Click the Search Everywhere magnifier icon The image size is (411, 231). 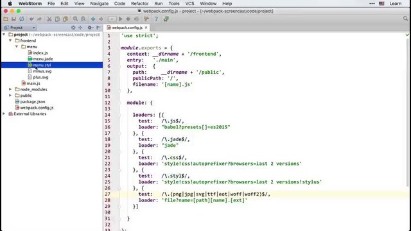click(x=405, y=19)
